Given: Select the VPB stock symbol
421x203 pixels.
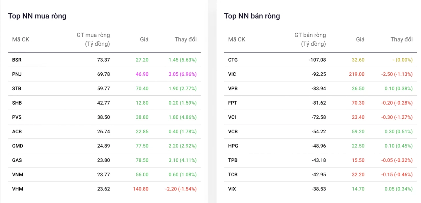Looking at the screenshot, I should (x=233, y=89).
